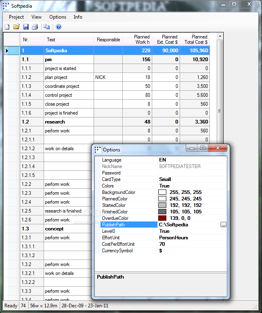Click the FinishedColor dark gray swatch

(x=162, y=212)
